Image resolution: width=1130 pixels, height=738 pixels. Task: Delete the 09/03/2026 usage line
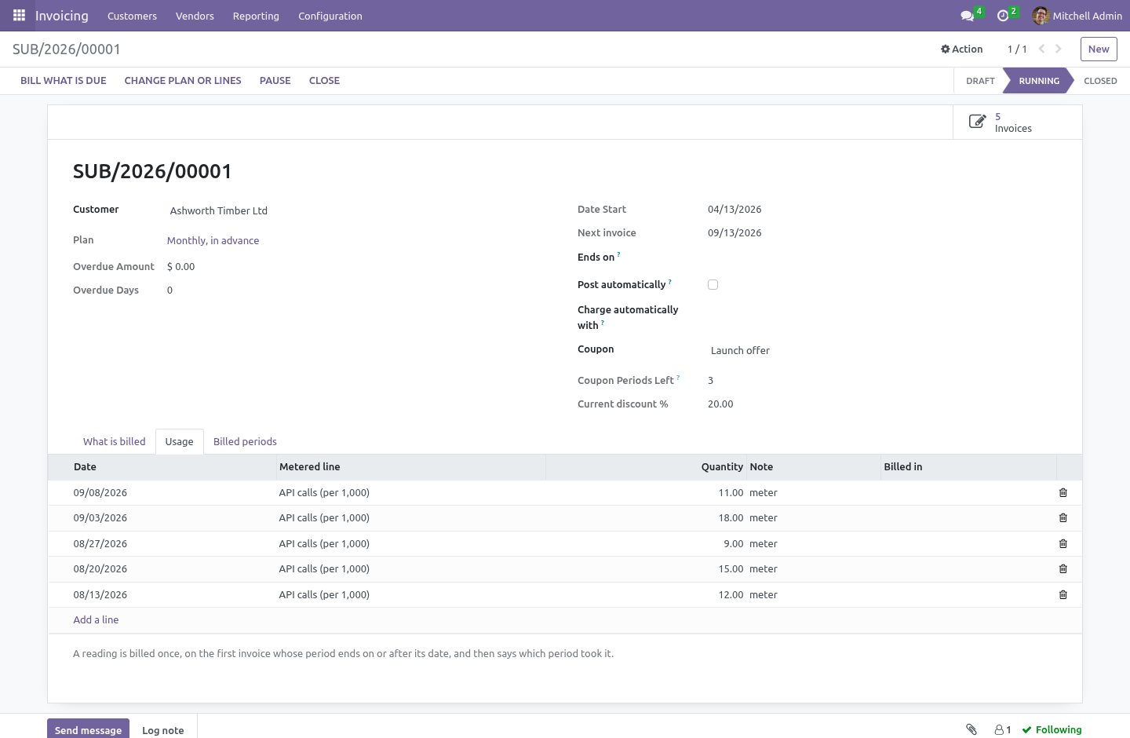coord(1063,518)
